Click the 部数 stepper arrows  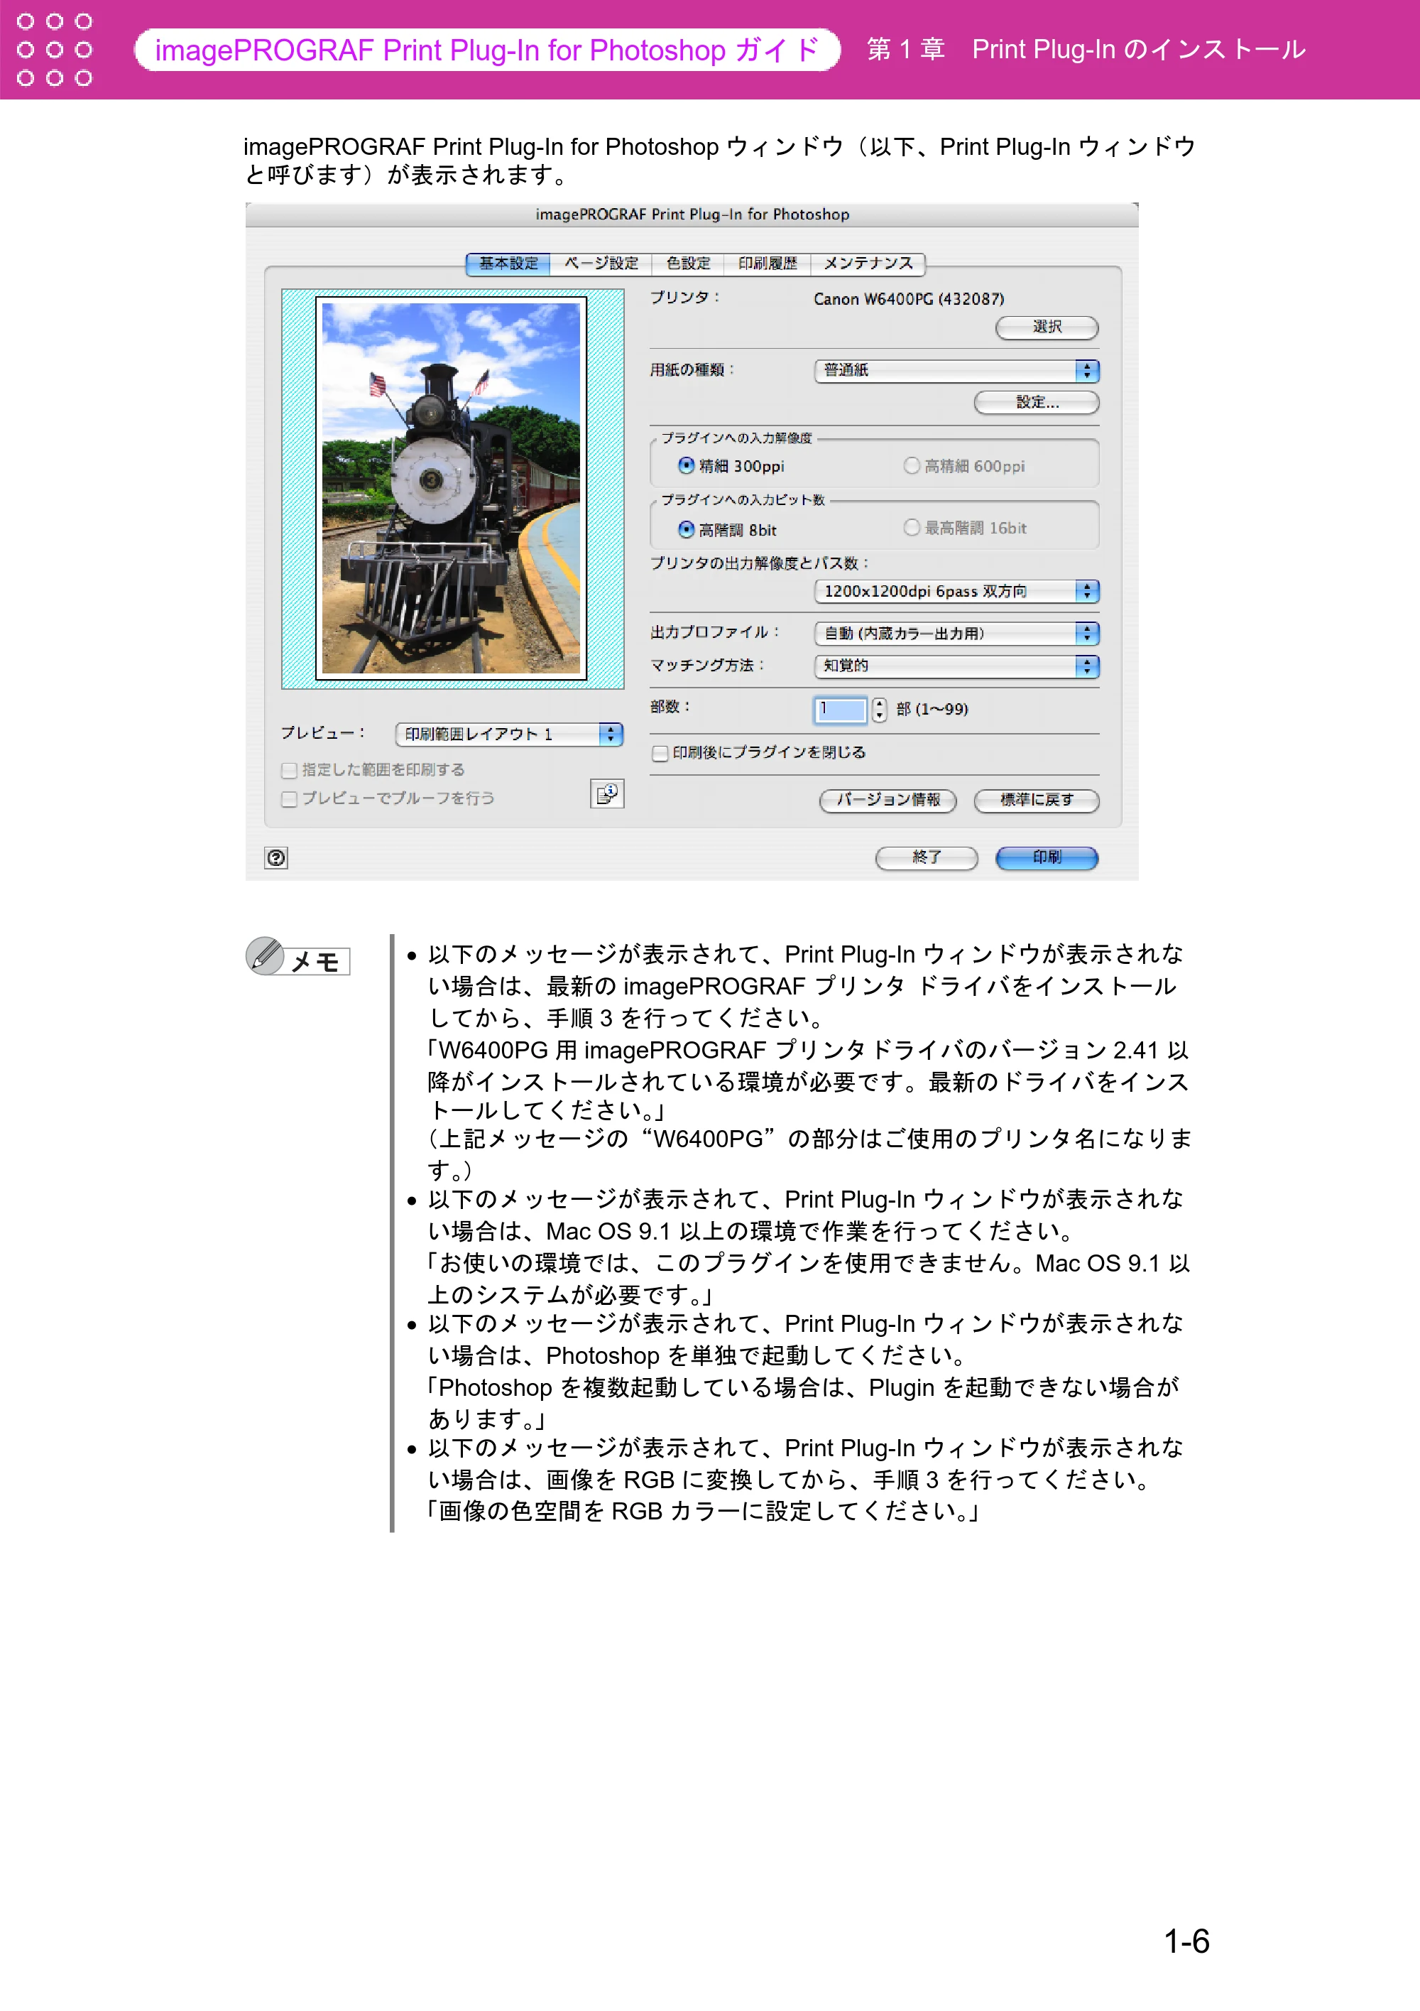[x=879, y=710]
